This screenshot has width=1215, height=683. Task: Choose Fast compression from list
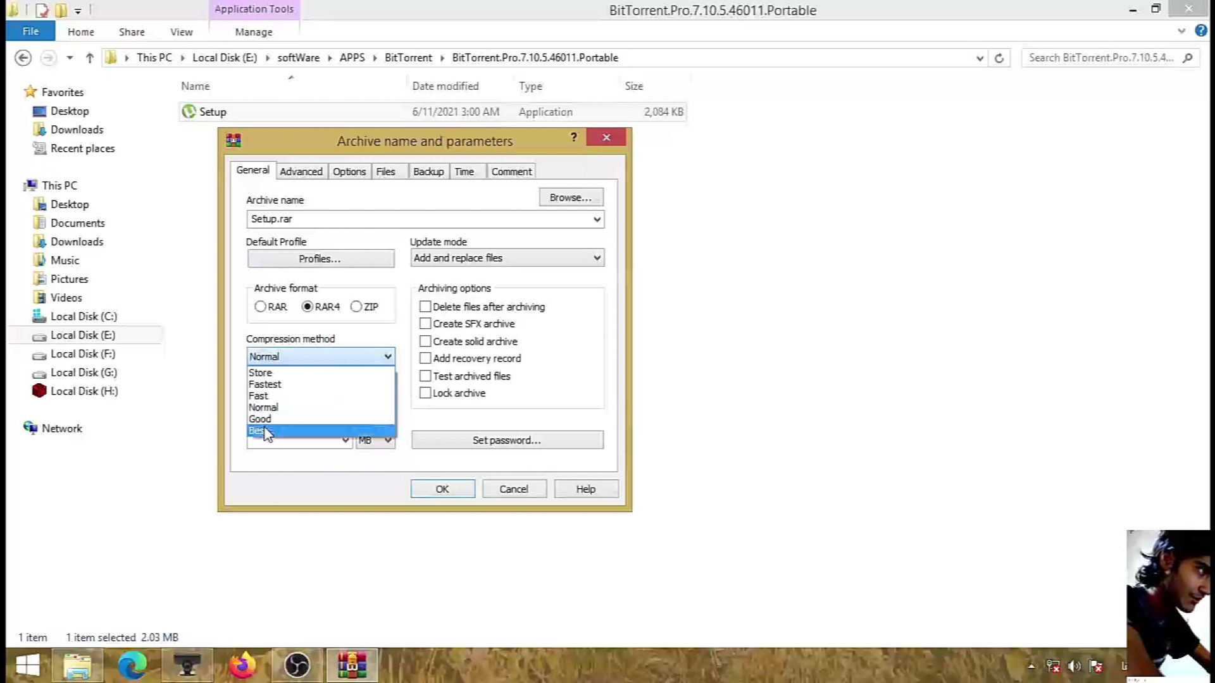click(x=321, y=396)
